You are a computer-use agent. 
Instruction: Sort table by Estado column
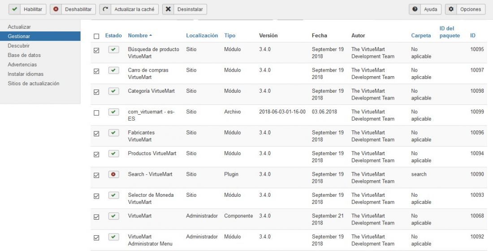point(113,35)
